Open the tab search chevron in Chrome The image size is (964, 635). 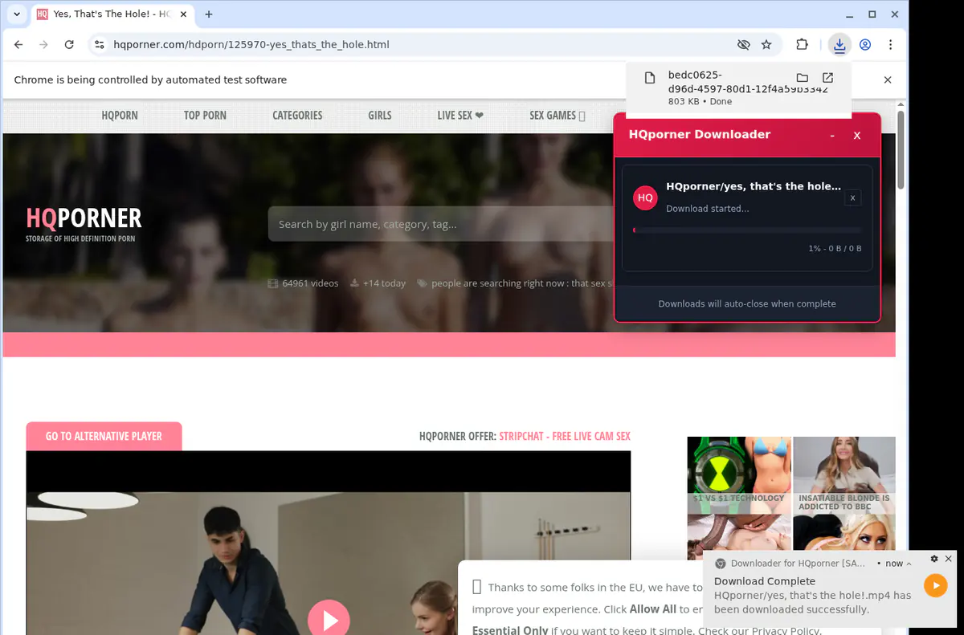click(17, 14)
